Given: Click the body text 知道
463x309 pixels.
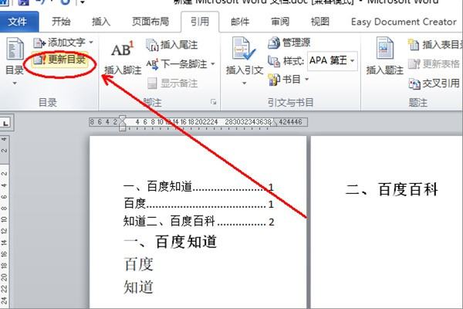Looking at the screenshot, I should pos(138,287).
